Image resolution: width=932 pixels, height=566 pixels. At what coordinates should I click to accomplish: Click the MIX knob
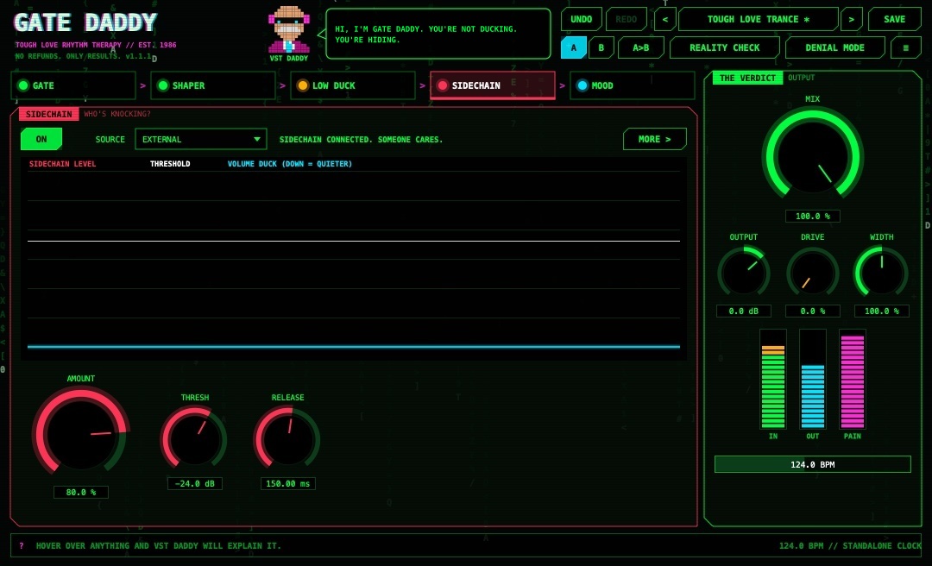click(813, 157)
